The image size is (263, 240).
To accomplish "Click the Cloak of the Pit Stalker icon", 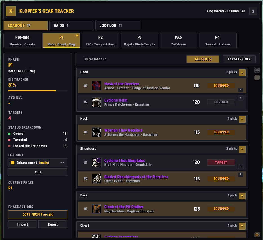I will [x=96, y=209].
